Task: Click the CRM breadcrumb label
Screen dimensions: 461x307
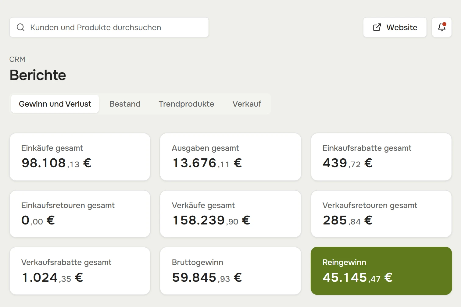Action: pyautogui.click(x=17, y=59)
